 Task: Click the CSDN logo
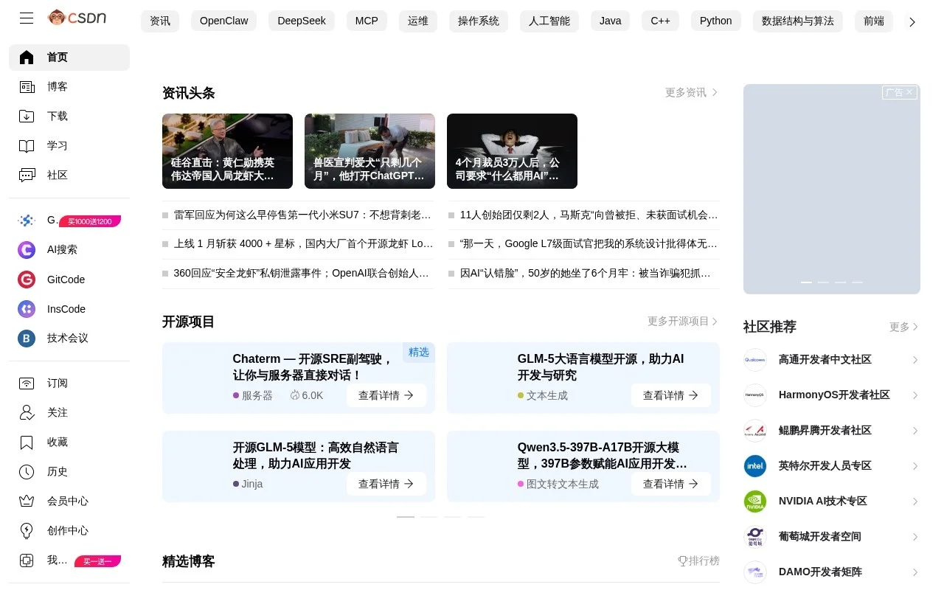tap(77, 18)
